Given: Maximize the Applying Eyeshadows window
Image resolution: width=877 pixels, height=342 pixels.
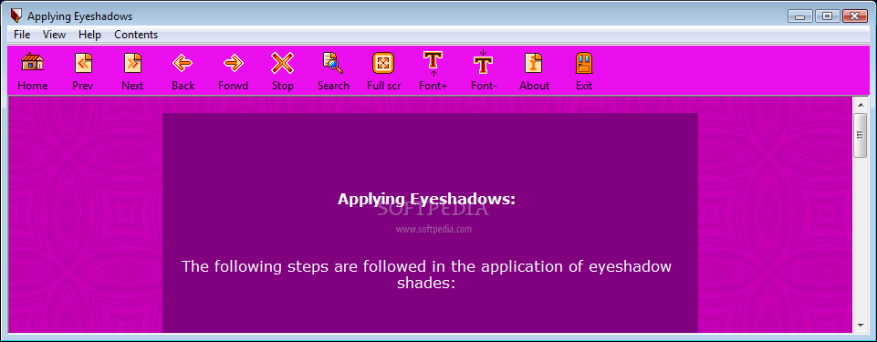Looking at the screenshot, I should tap(827, 16).
